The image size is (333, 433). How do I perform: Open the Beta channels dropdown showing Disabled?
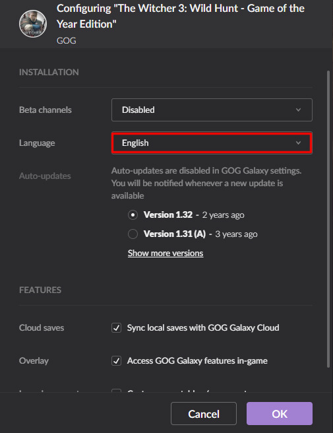tap(212, 110)
